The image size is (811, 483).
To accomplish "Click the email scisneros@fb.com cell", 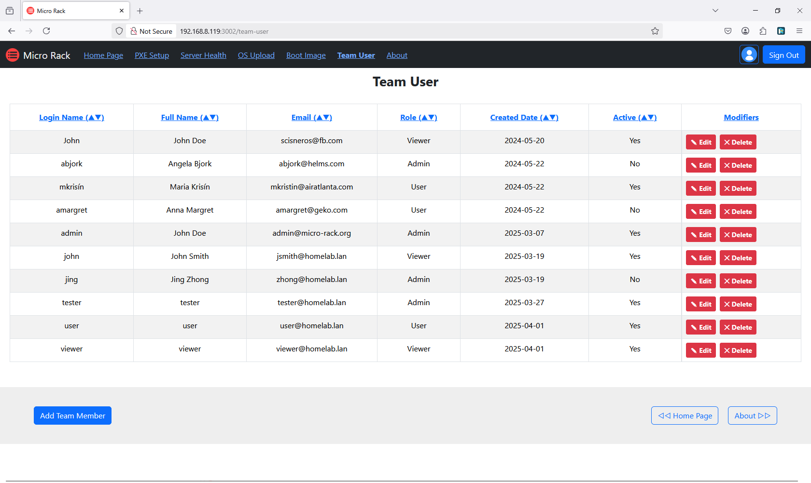I will coord(312,141).
